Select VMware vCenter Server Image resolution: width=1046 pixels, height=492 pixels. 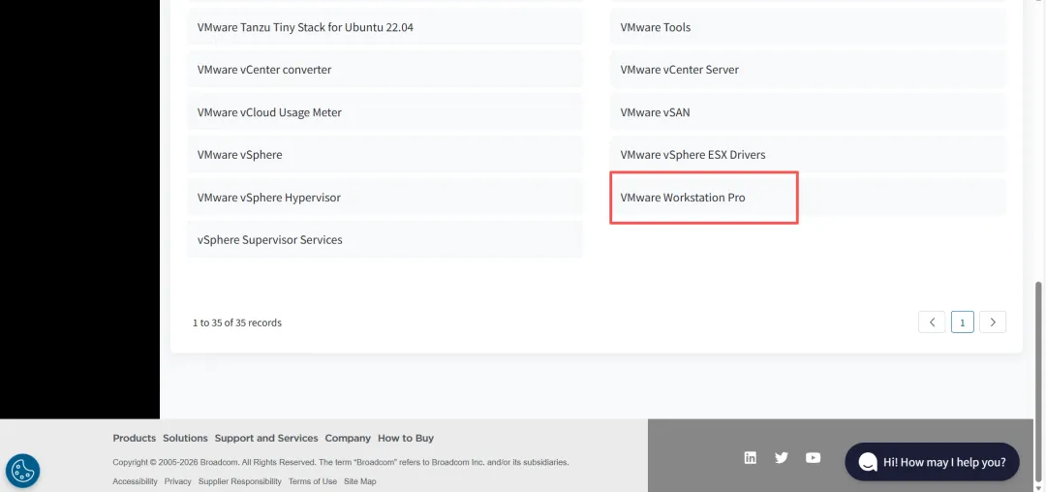(x=808, y=70)
